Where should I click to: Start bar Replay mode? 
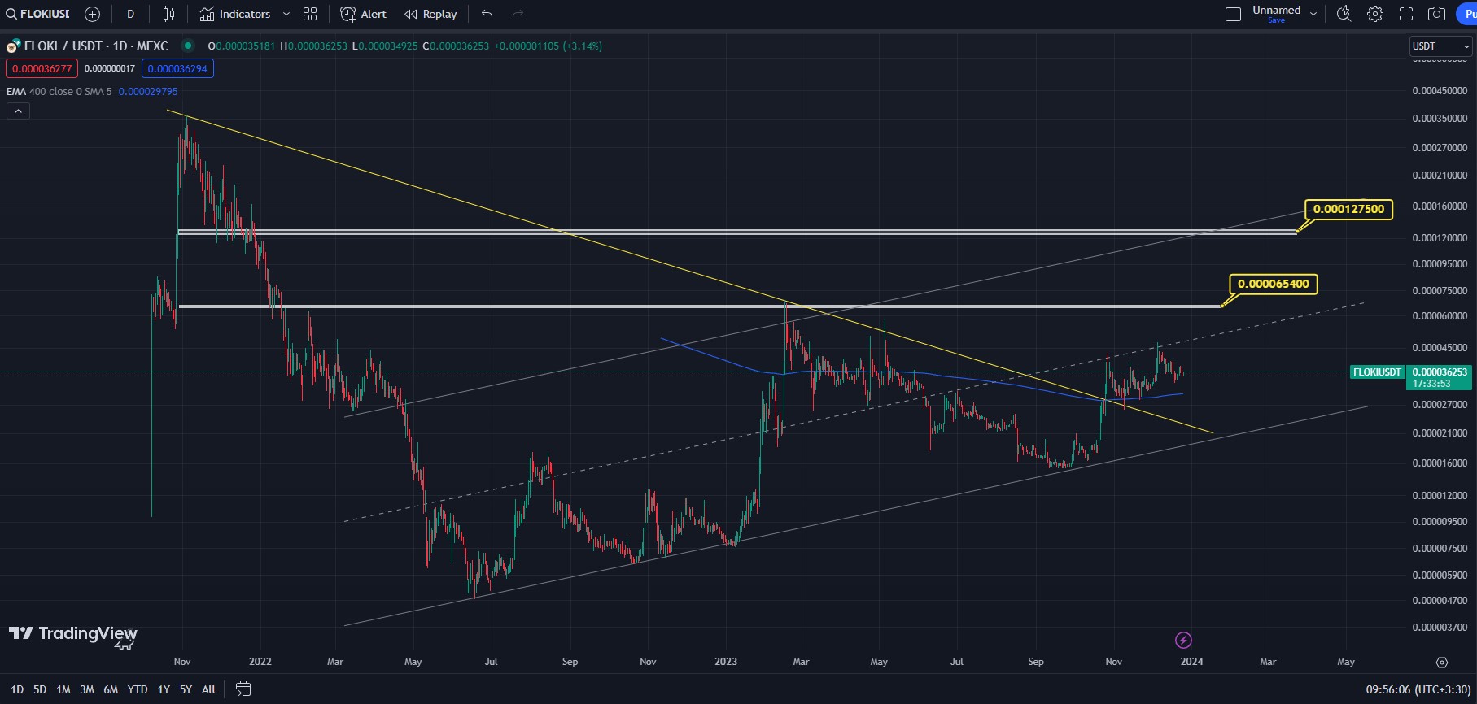(x=430, y=14)
